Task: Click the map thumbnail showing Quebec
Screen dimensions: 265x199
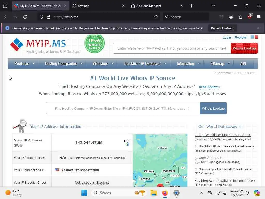Action: pyautogui.click(x=160, y=161)
